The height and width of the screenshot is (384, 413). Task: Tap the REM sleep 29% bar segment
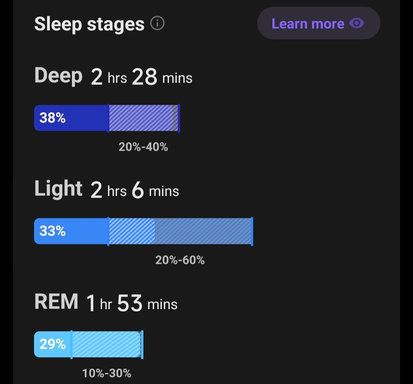53,344
